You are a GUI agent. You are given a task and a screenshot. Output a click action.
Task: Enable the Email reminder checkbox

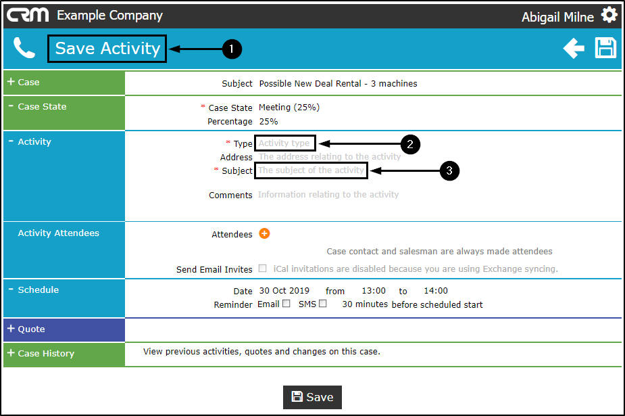[286, 304]
